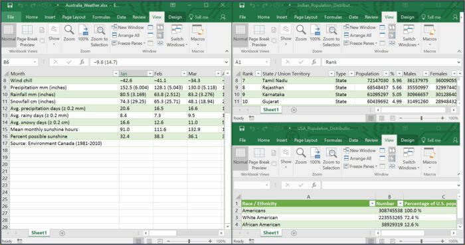Click Macros button in Indian_Population ribbon
The height and width of the screenshot is (245, 465).
pos(430,36)
